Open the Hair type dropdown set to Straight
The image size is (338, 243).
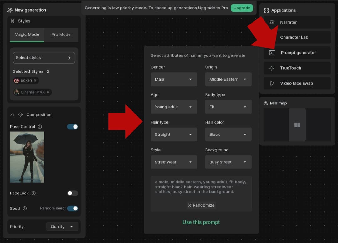coord(174,134)
